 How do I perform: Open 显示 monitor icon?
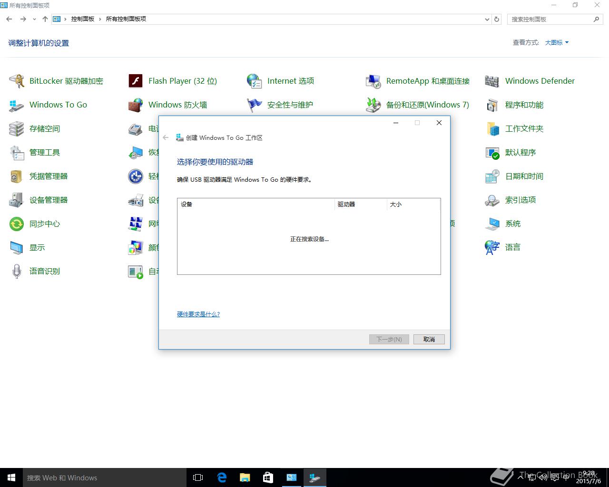click(17, 247)
